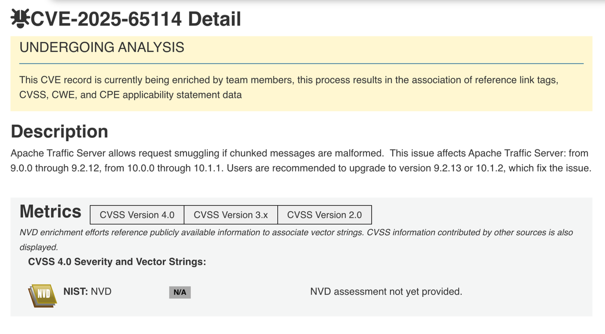605x334 pixels.
Task: Click the 'NVD assessment not yet provided' text
Action: [x=386, y=292]
